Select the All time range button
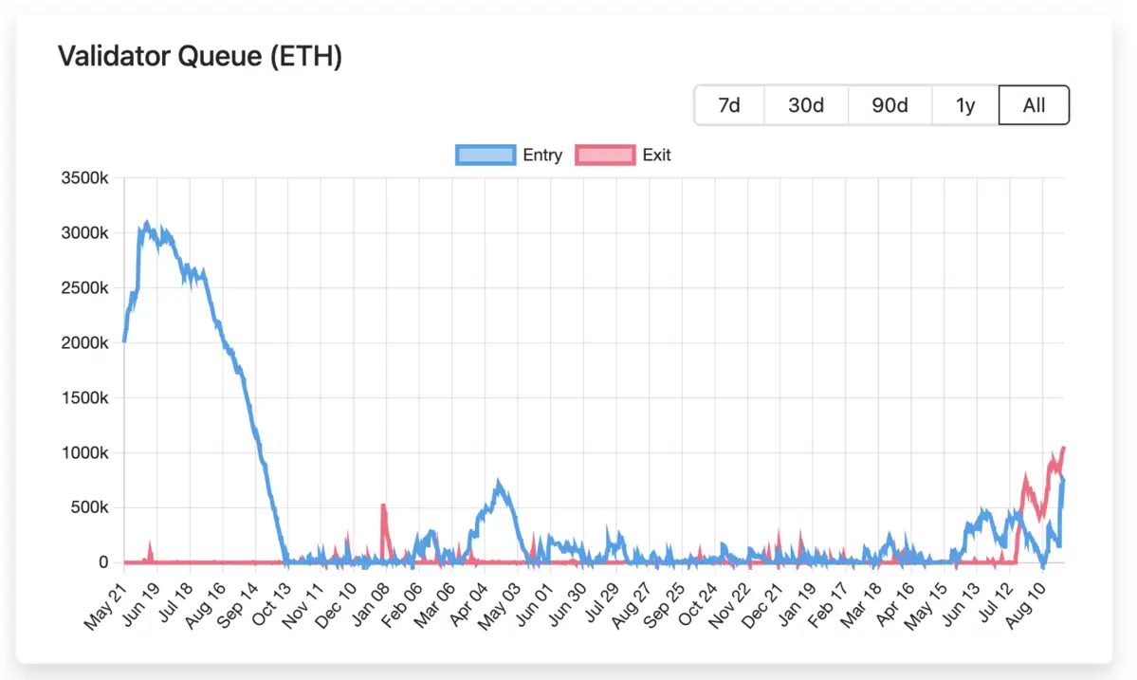The width and height of the screenshot is (1137, 680). point(1033,104)
